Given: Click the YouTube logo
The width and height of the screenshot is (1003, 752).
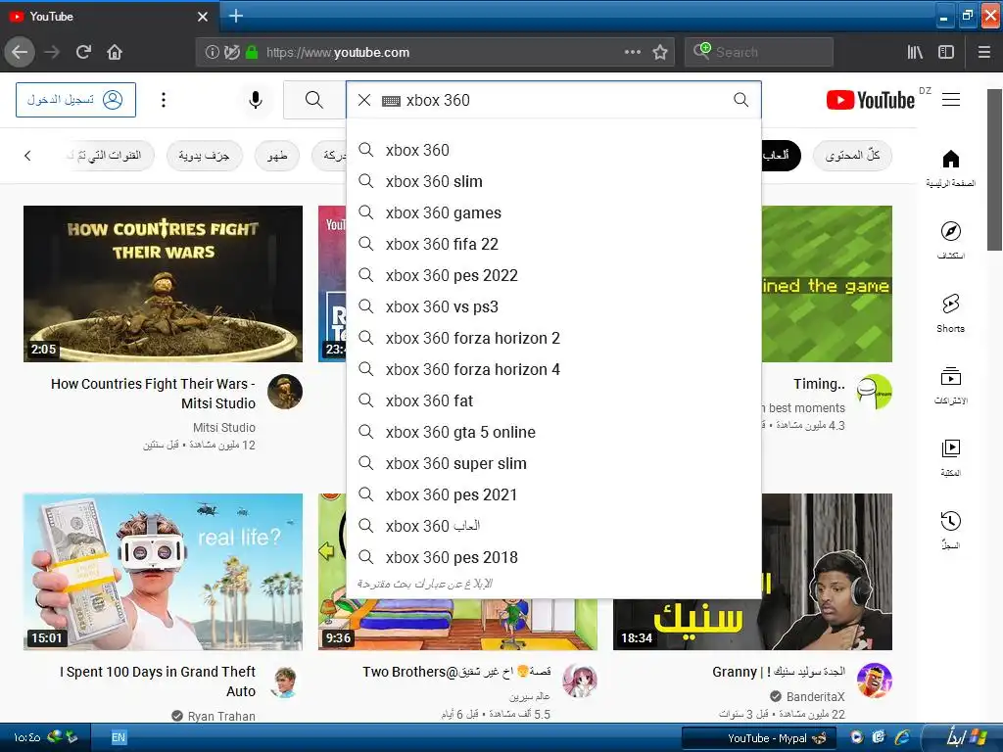Looking at the screenshot, I should [871, 101].
